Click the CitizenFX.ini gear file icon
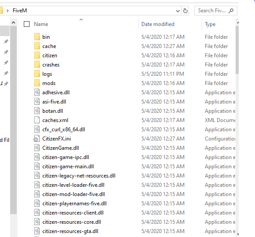Screen dimensions: 255x237 (x=37, y=139)
